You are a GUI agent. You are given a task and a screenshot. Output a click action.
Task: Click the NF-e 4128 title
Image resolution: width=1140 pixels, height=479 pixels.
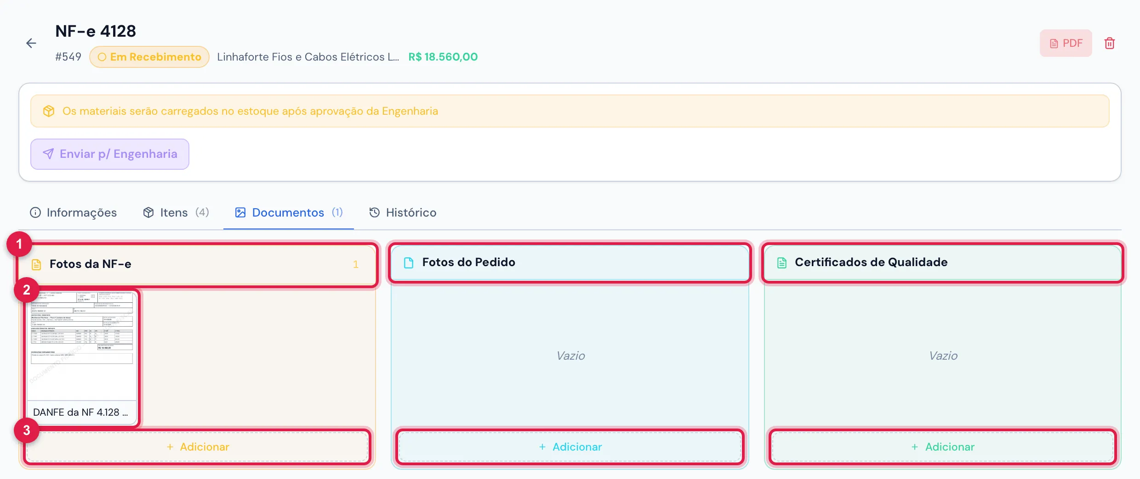[x=96, y=31]
